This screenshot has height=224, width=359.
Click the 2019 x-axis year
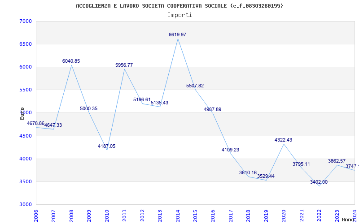tap(266, 215)
